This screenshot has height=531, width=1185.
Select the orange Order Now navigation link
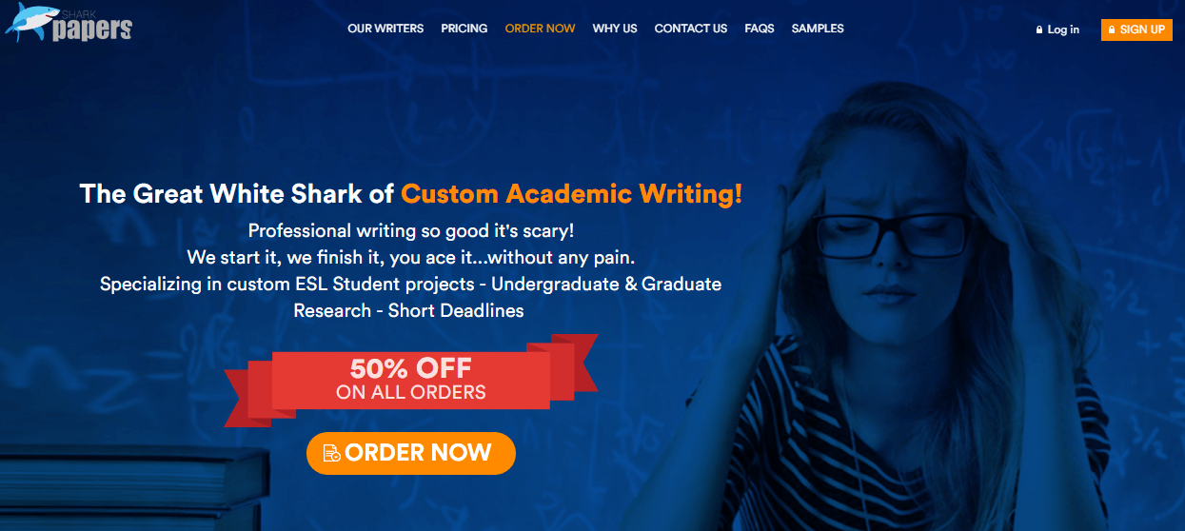coord(540,29)
